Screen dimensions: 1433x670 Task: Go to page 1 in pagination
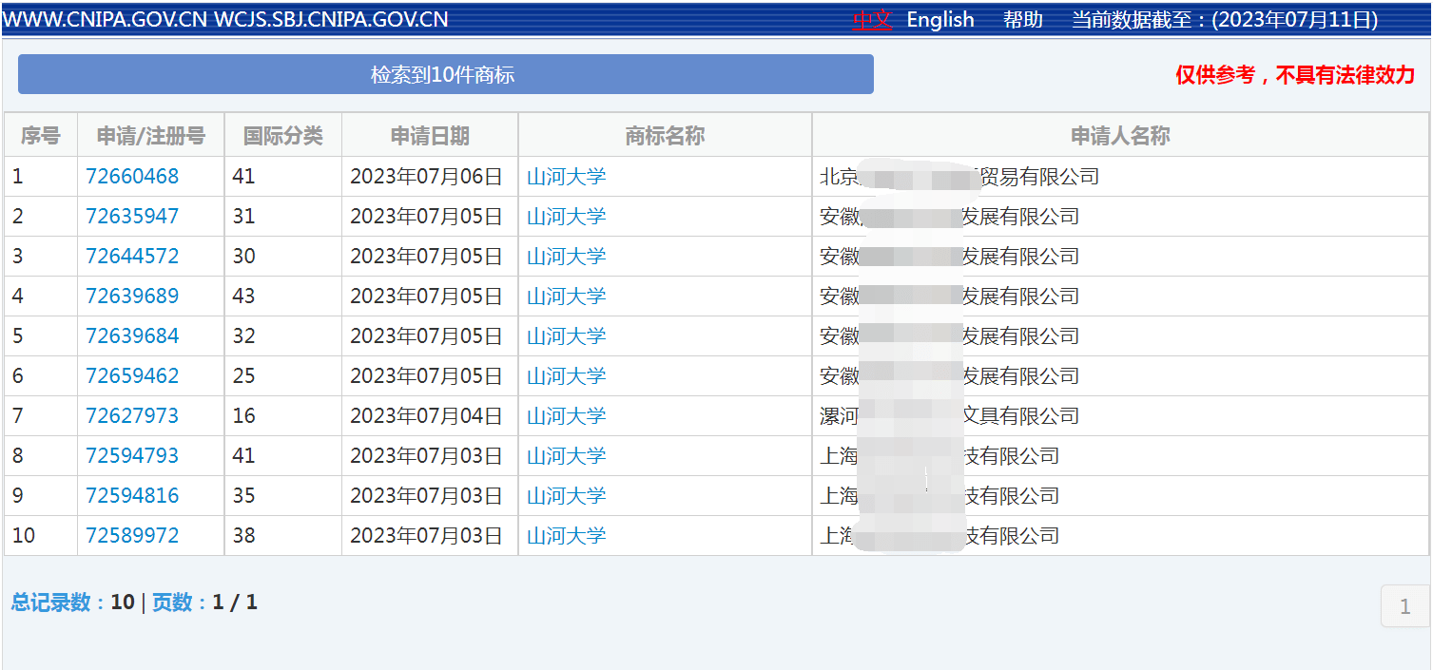pos(1404,607)
